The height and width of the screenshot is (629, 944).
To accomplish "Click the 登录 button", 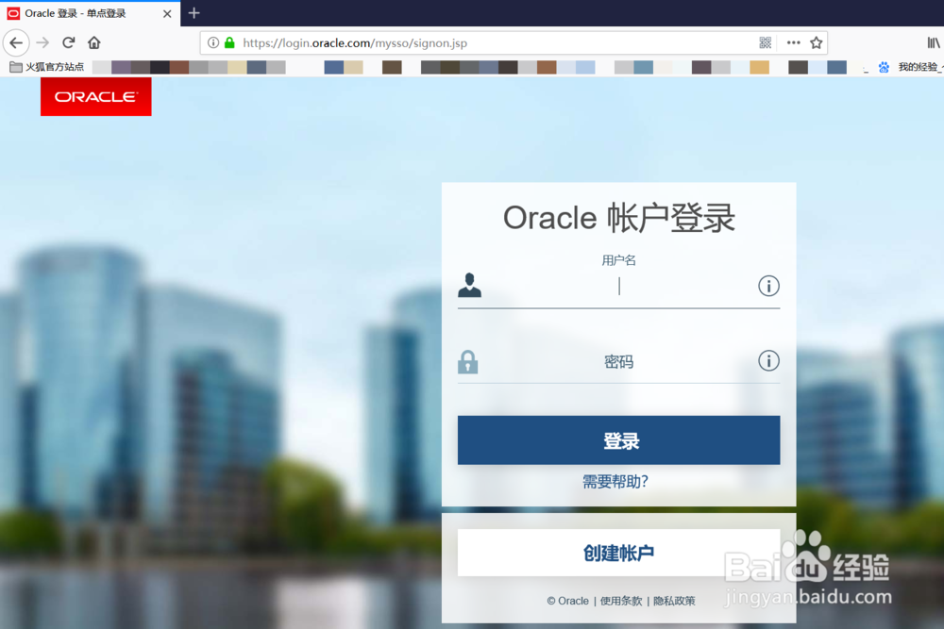I will point(619,440).
